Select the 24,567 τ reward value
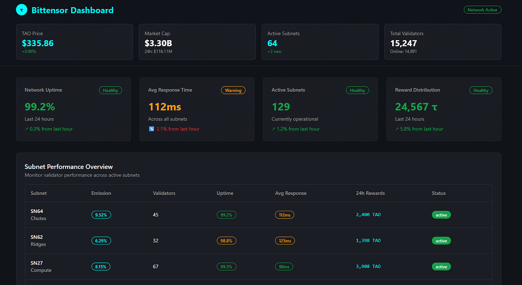Viewport: 522px width, 285px height. point(416,107)
